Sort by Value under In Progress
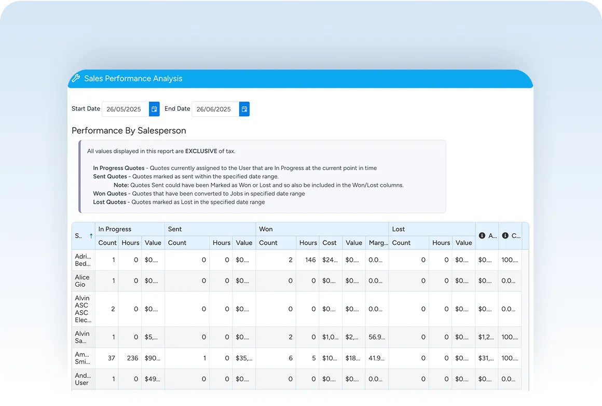 click(x=153, y=243)
